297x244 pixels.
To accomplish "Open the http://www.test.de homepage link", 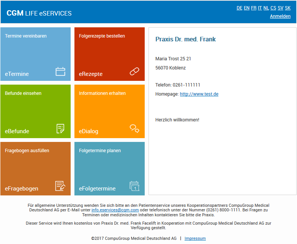I will pyautogui.click(x=199, y=94).
